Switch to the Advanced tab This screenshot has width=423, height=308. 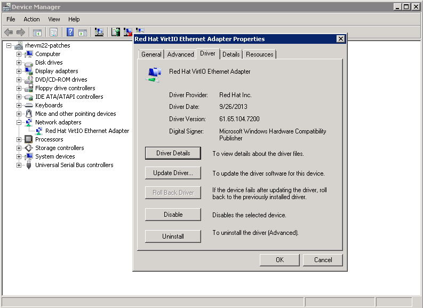pos(180,54)
